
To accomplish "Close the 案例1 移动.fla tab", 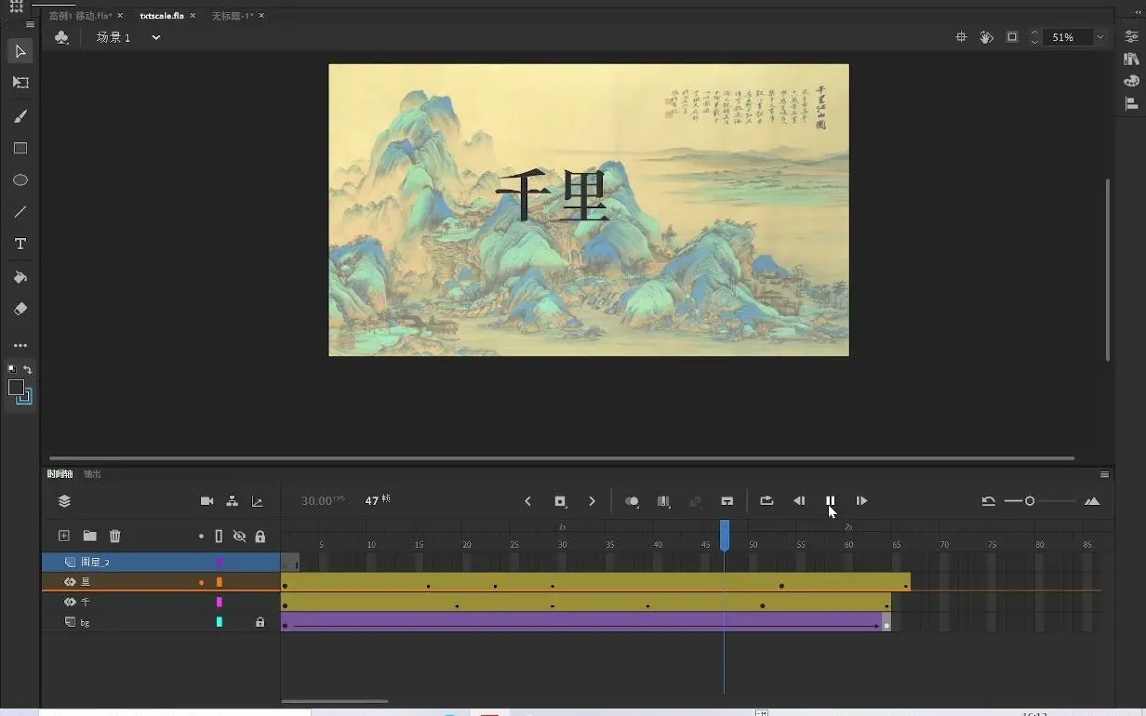I will click(x=120, y=16).
